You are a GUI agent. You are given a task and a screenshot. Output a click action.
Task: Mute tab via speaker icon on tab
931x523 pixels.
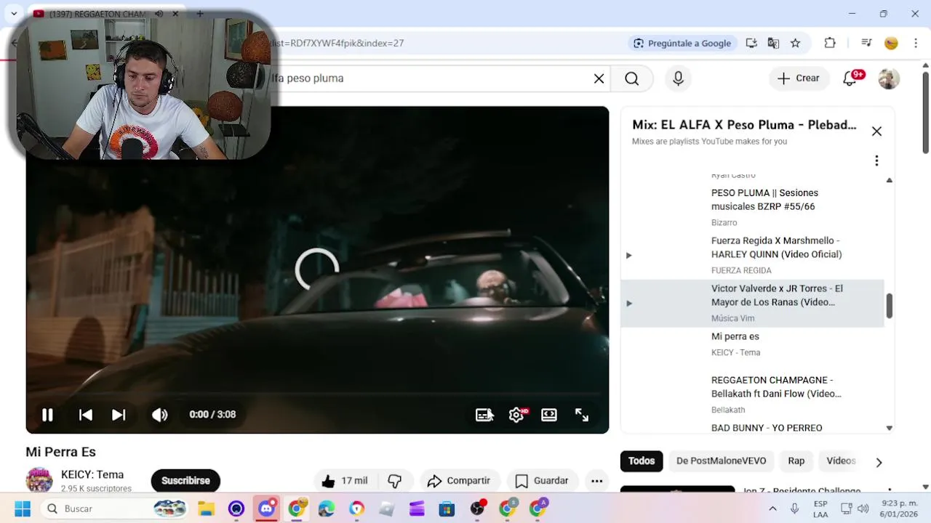pos(159,14)
